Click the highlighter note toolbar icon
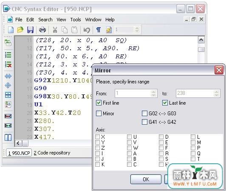Image resolution: width=226 pixels, height=191 pixels. point(109,30)
